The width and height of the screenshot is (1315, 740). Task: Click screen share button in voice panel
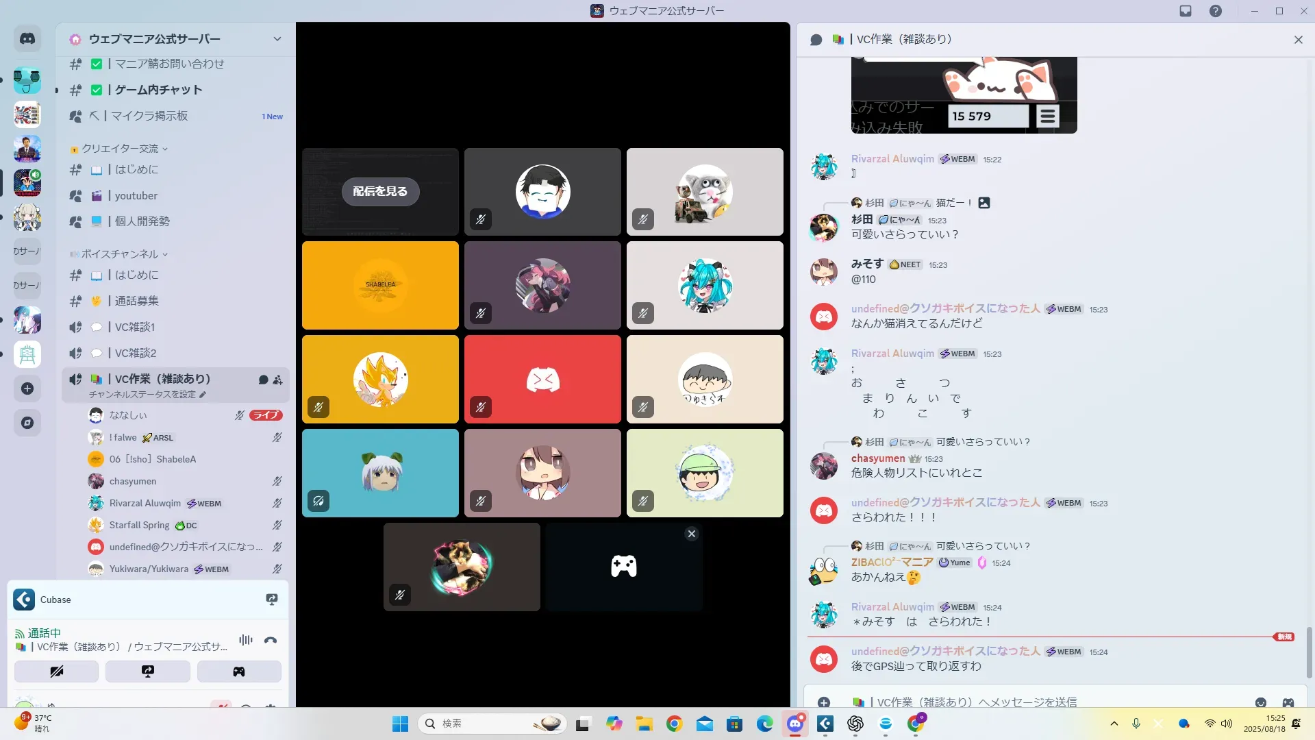(x=148, y=671)
